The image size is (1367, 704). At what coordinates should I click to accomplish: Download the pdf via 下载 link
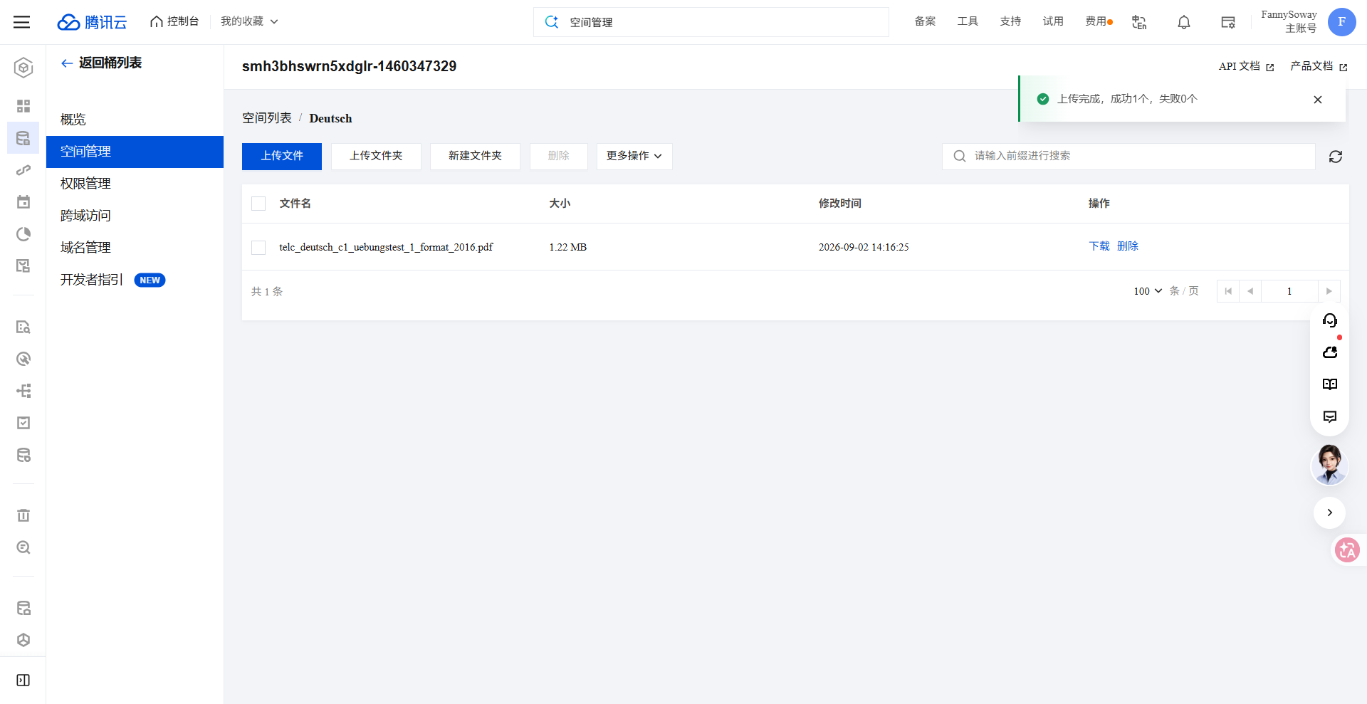pyautogui.click(x=1099, y=246)
